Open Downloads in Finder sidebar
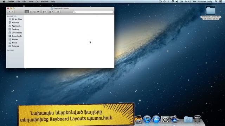Image resolution: width=225 pixels, height=126 pixels. (x=15, y=36)
